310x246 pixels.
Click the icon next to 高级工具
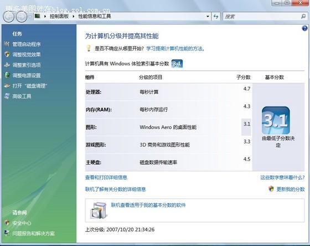click(7, 96)
